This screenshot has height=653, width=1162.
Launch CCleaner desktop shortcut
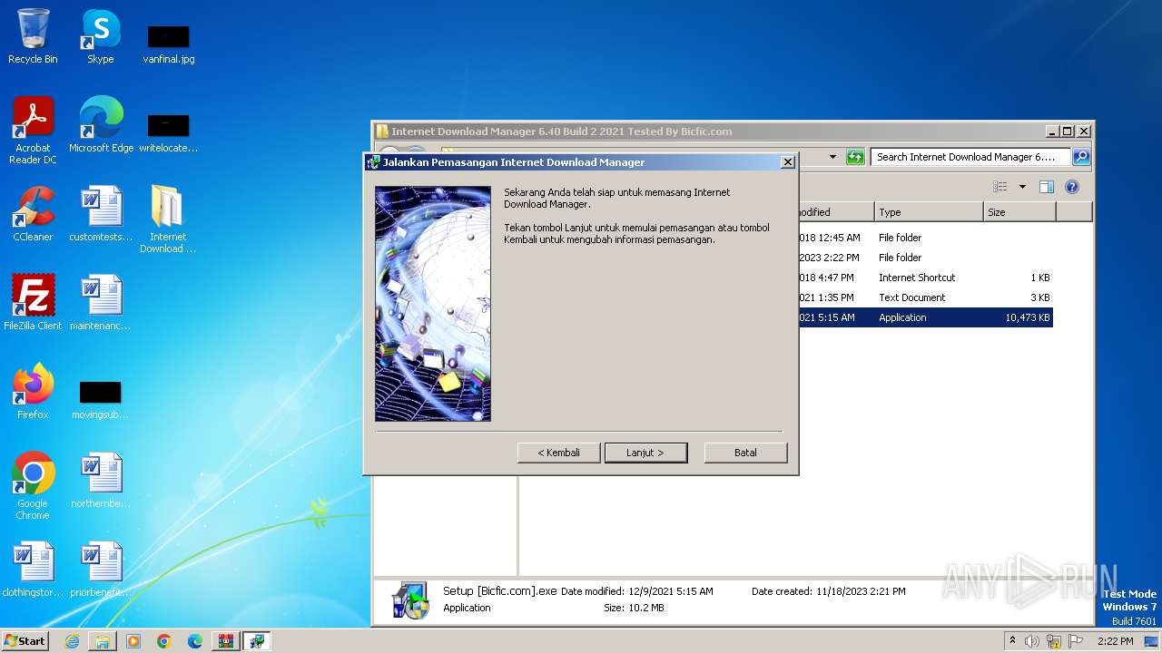click(33, 213)
